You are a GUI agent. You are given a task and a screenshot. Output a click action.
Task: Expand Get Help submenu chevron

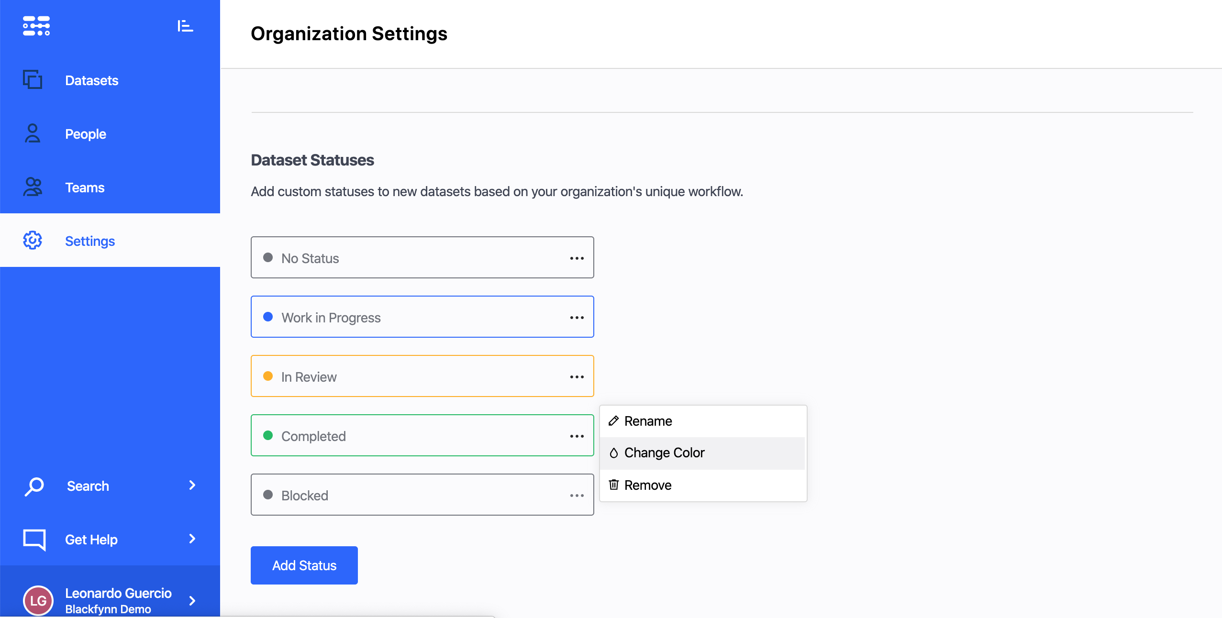click(192, 539)
